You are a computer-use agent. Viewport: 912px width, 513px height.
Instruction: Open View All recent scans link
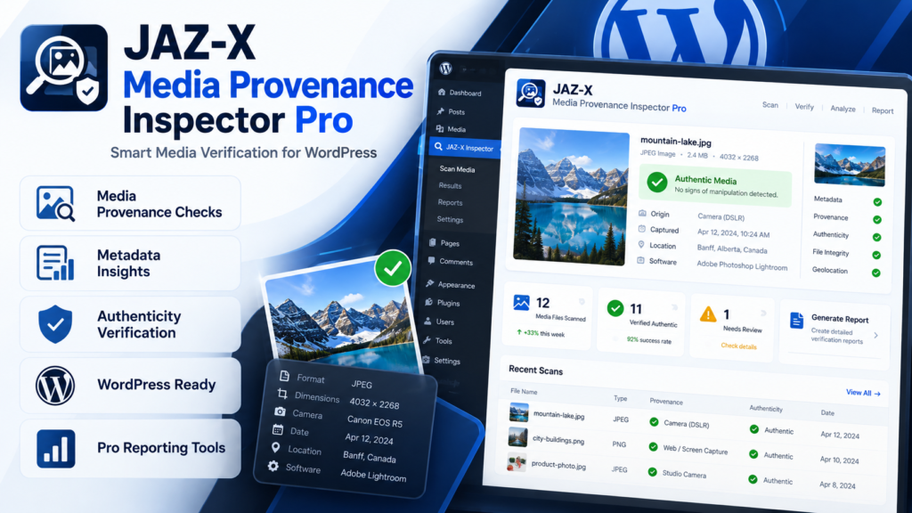point(863,393)
